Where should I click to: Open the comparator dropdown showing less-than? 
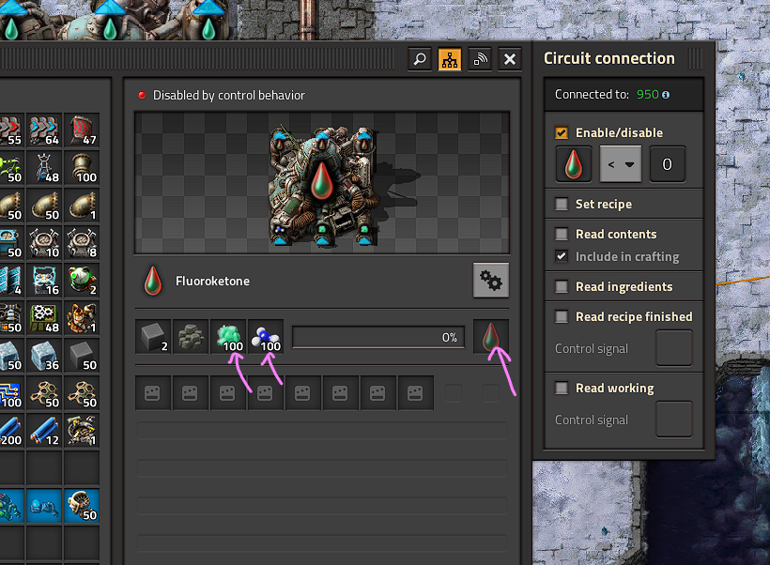(x=620, y=164)
